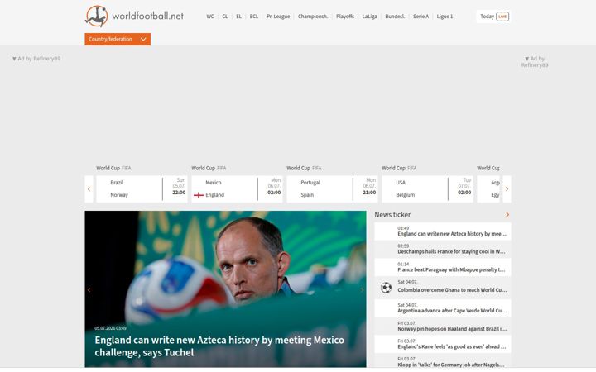Open the Bundesl. navigation link
The width and height of the screenshot is (596, 372).
[x=395, y=17]
